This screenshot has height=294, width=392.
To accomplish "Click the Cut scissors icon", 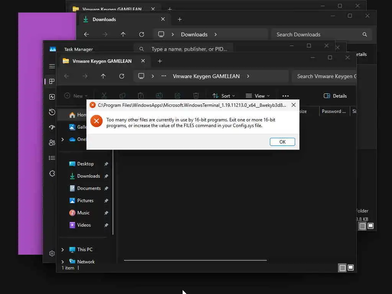I will coord(104,96).
